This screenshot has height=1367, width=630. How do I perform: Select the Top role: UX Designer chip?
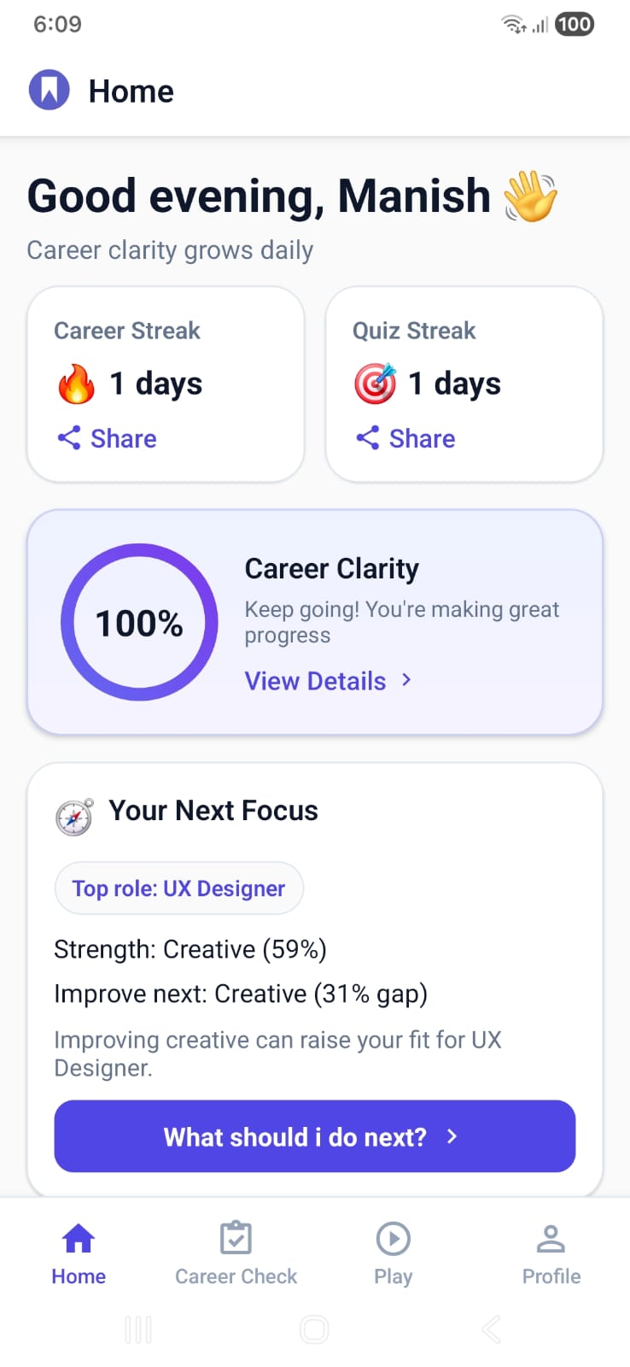pos(178,888)
